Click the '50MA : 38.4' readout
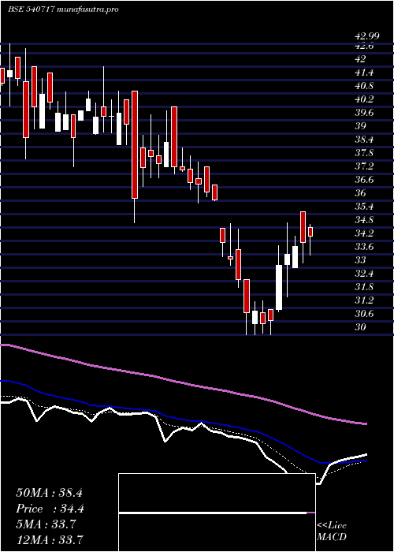 [x=49, y=493]
